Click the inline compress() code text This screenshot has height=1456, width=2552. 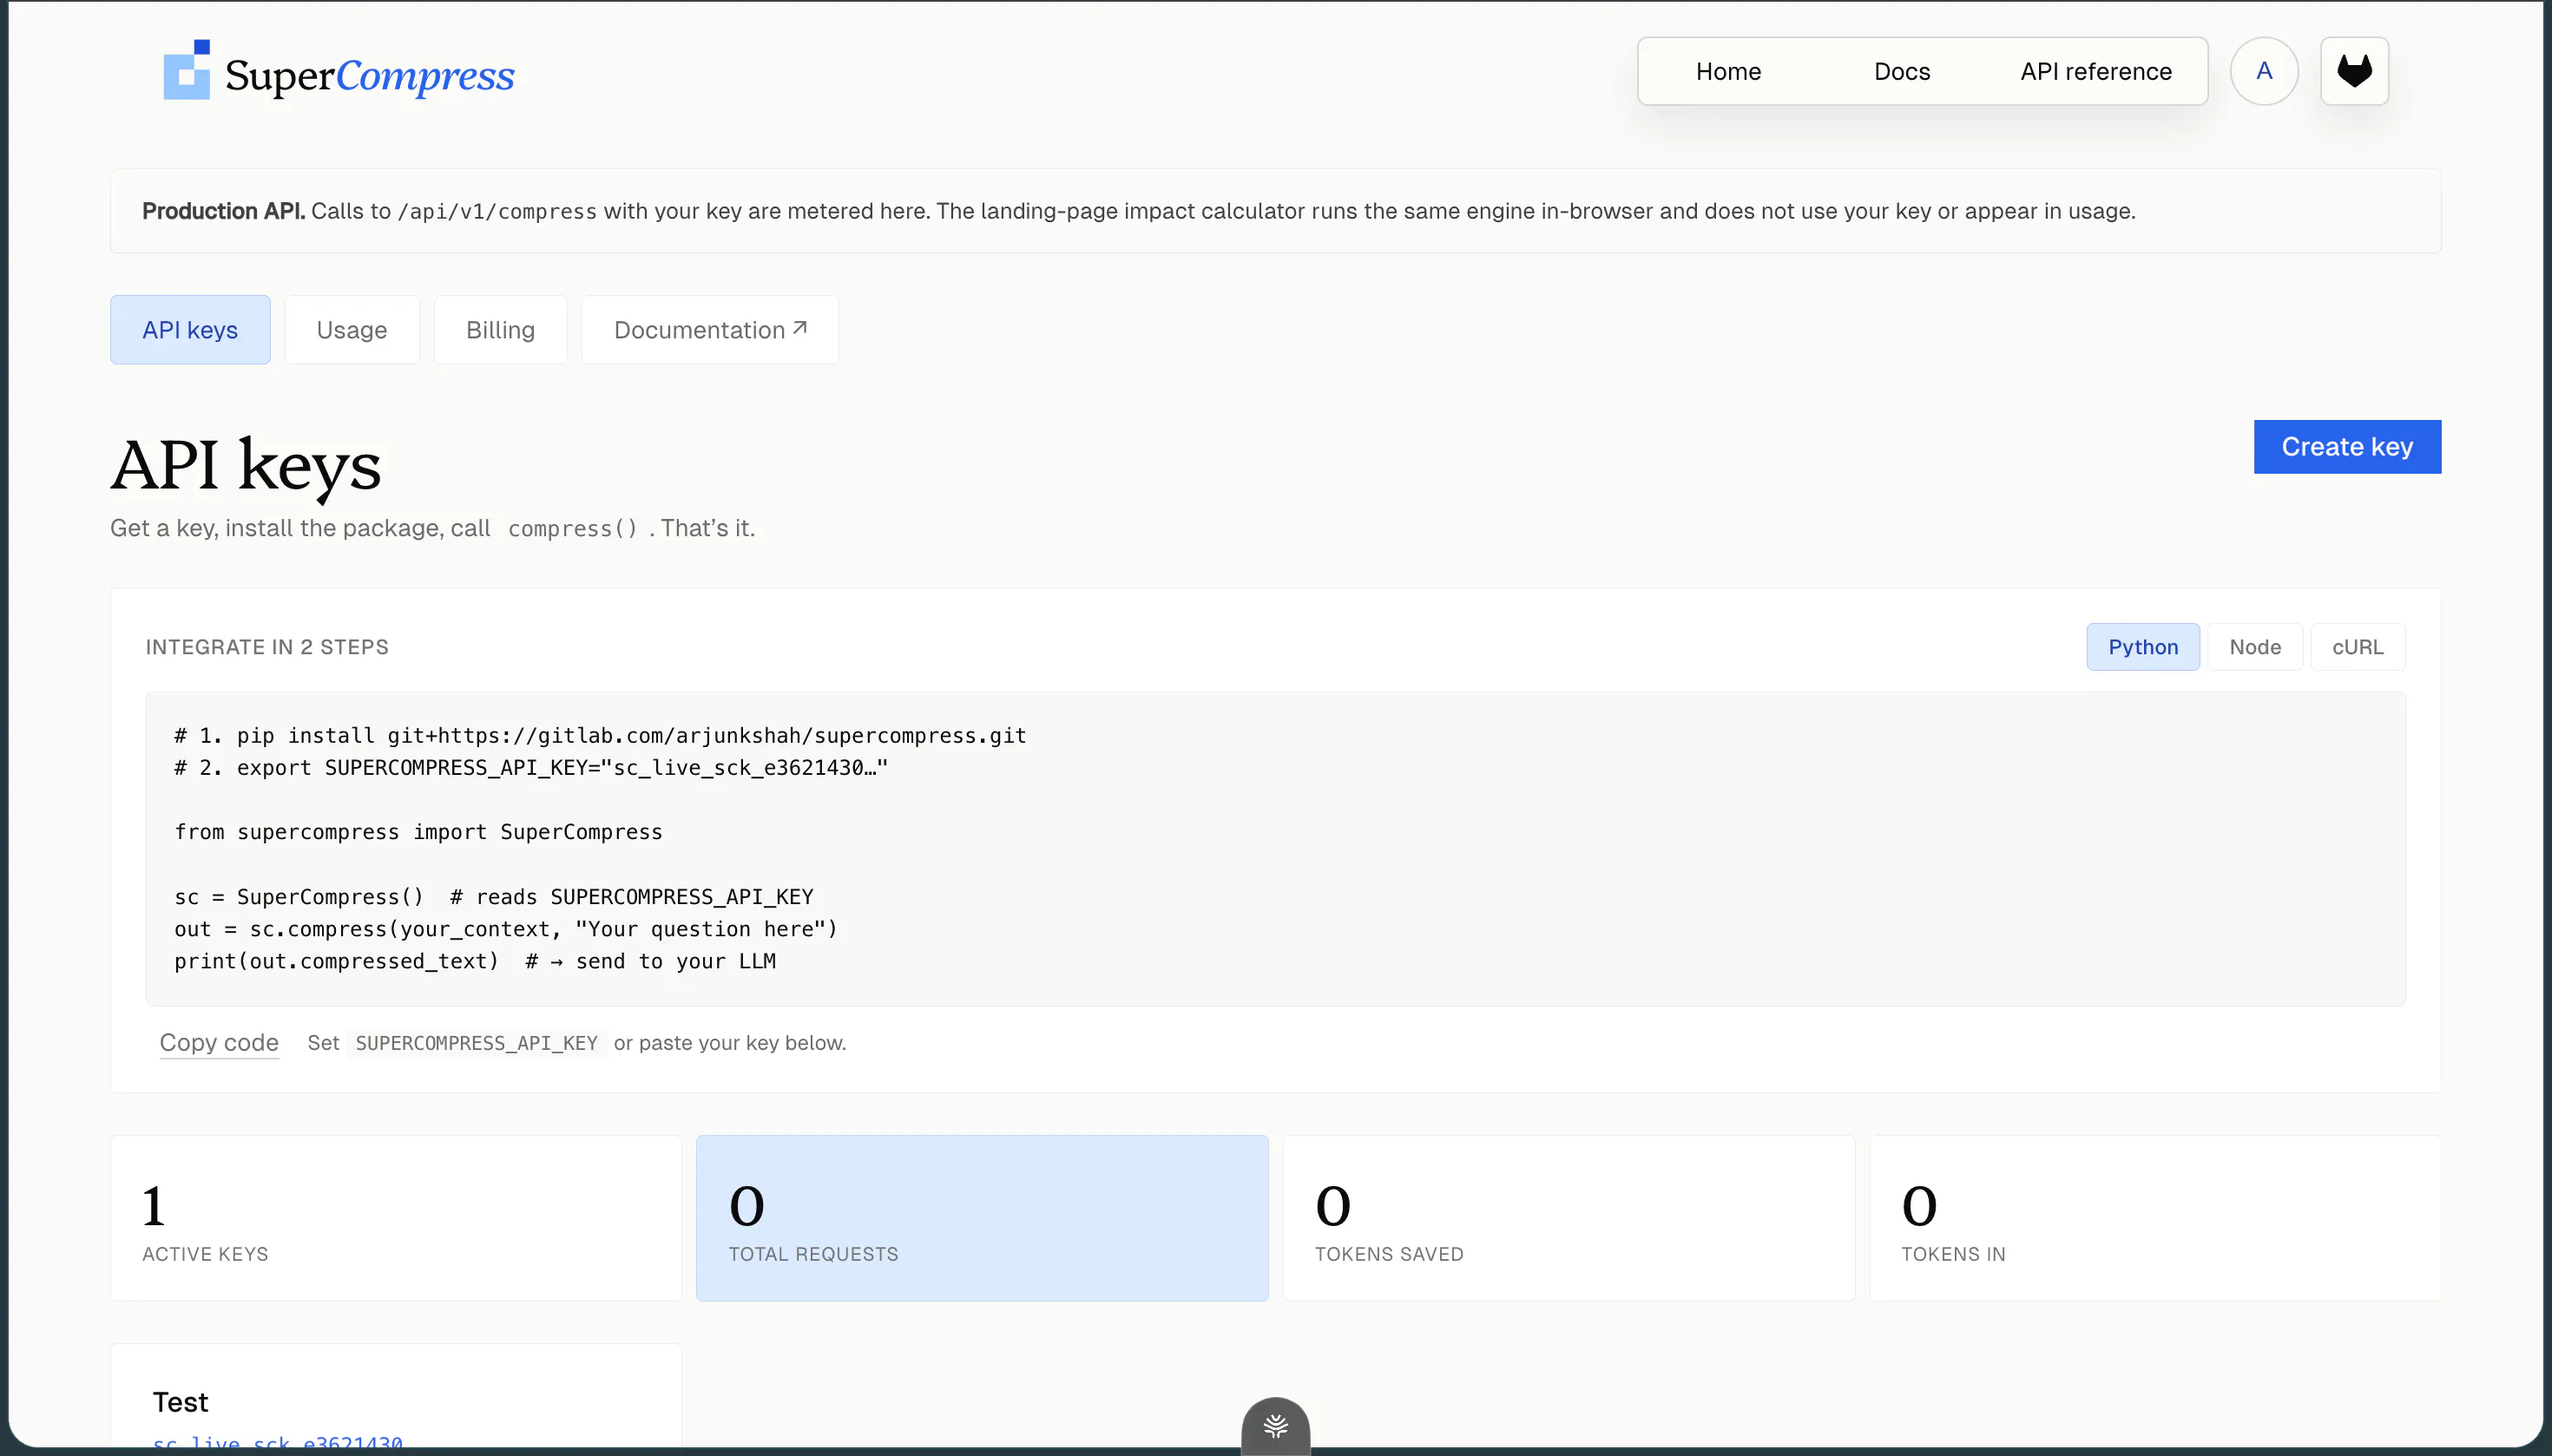(572, 529)
